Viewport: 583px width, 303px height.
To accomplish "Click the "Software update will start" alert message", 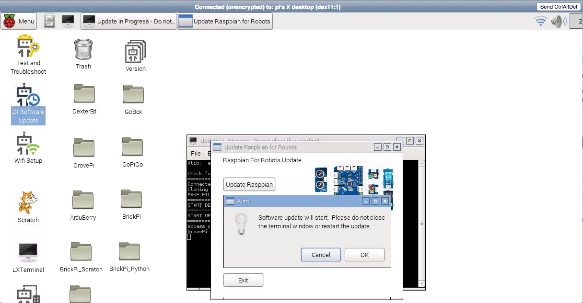I will (322, 222).
